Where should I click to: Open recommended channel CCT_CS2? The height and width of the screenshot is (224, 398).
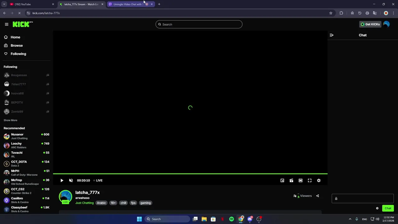click(26, 191)
